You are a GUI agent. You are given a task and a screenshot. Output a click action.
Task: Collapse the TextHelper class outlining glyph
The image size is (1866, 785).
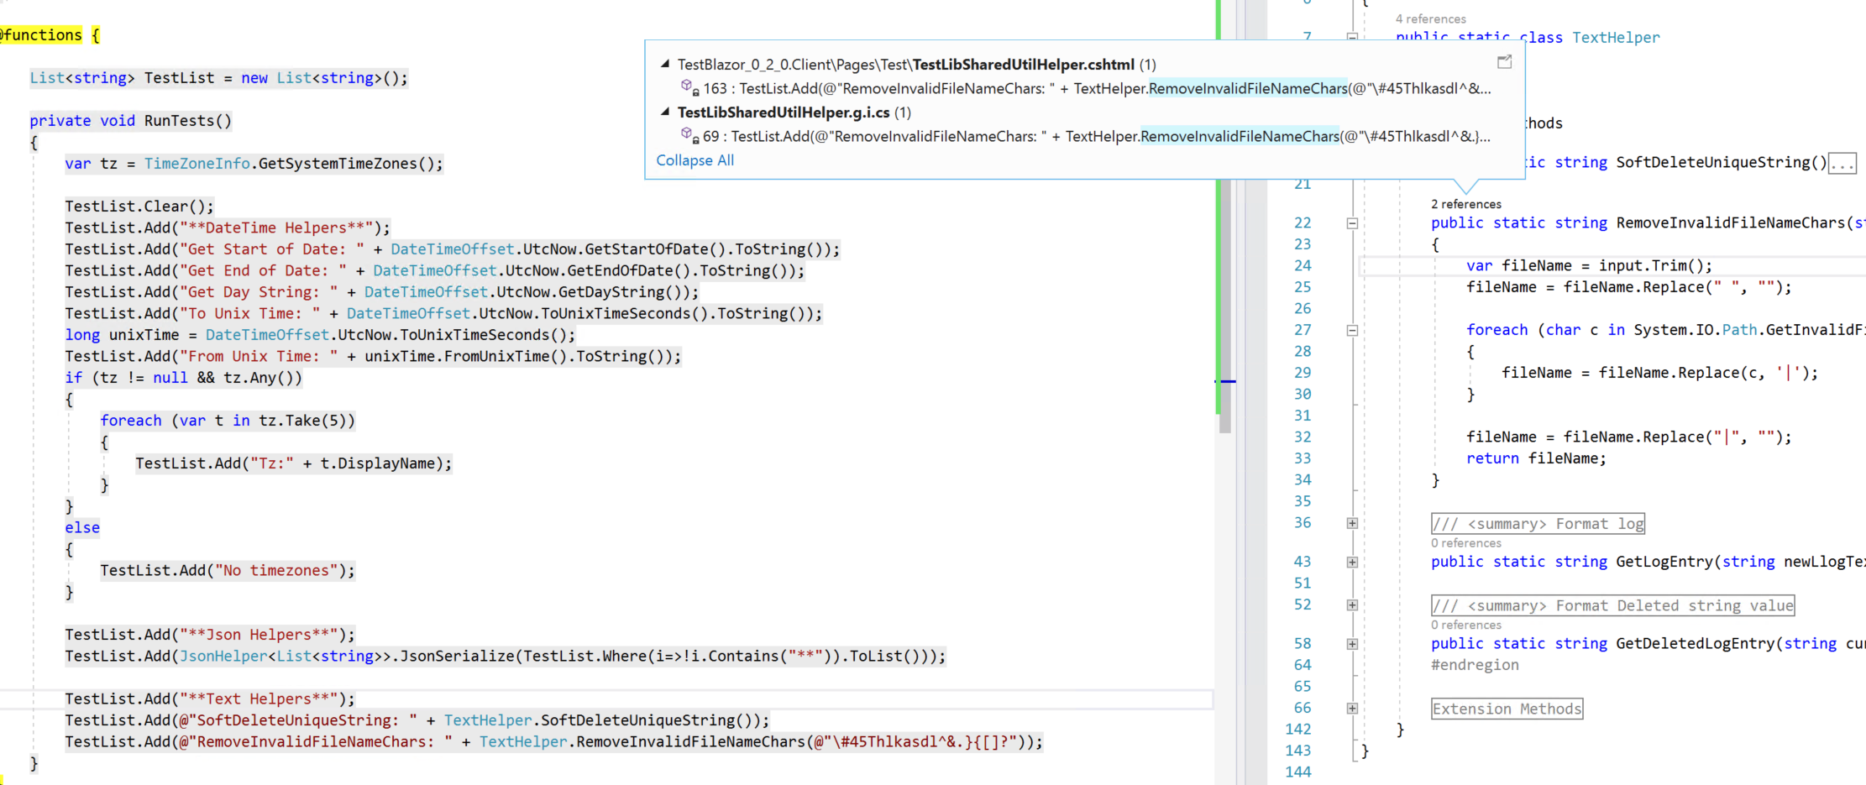point(1352,38)
